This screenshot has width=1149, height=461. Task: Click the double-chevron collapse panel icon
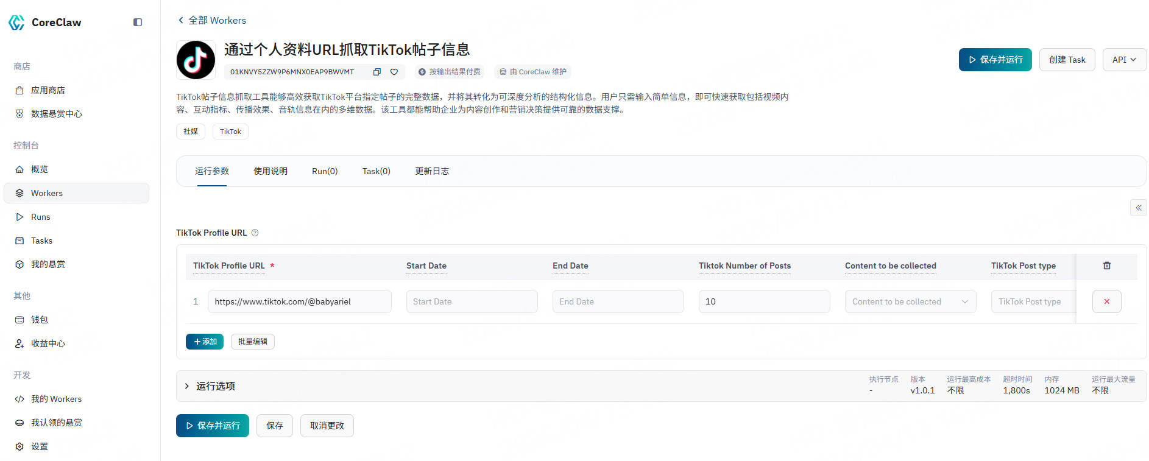[1138, 208]
